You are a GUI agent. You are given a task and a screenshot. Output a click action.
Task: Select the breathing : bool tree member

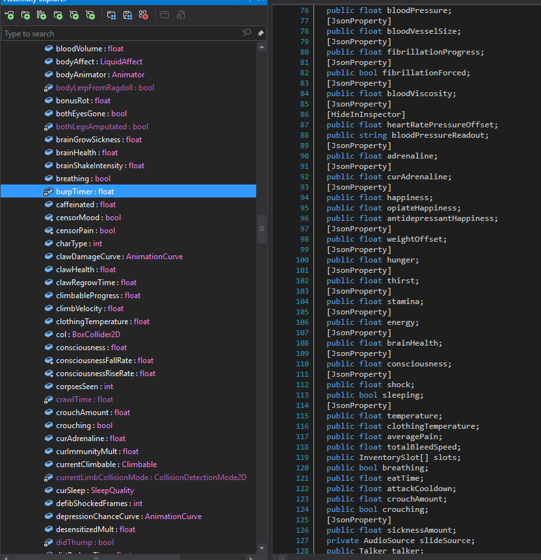[83, 179]
